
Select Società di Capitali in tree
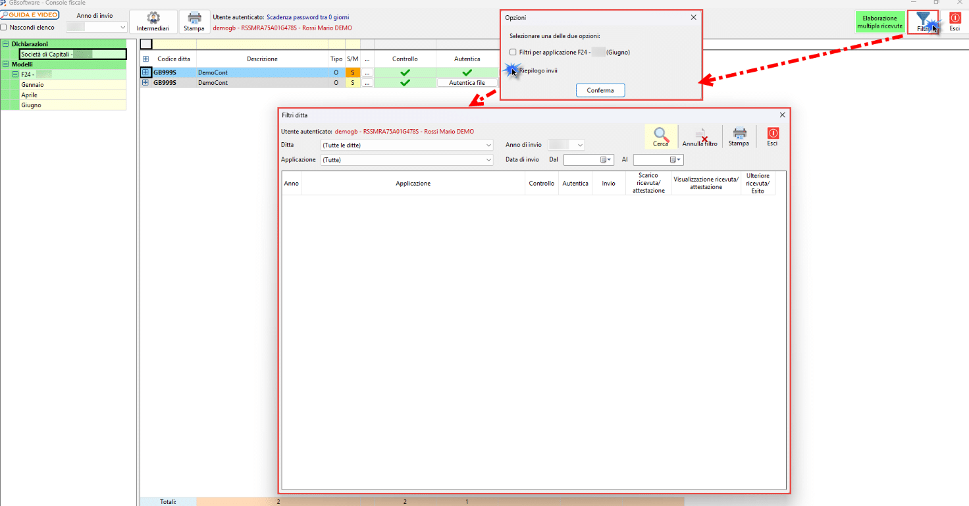tap(72, 55)
